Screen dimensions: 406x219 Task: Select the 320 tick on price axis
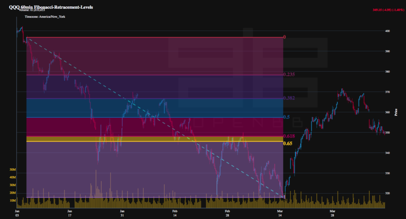click(x=388, y=194)
